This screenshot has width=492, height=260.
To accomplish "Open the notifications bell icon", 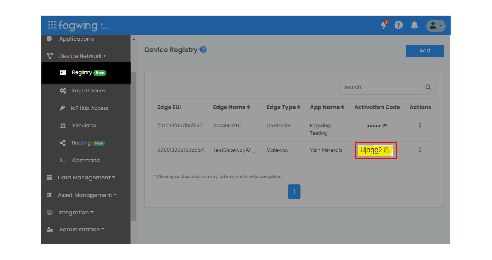I will [x=414, y=25].
